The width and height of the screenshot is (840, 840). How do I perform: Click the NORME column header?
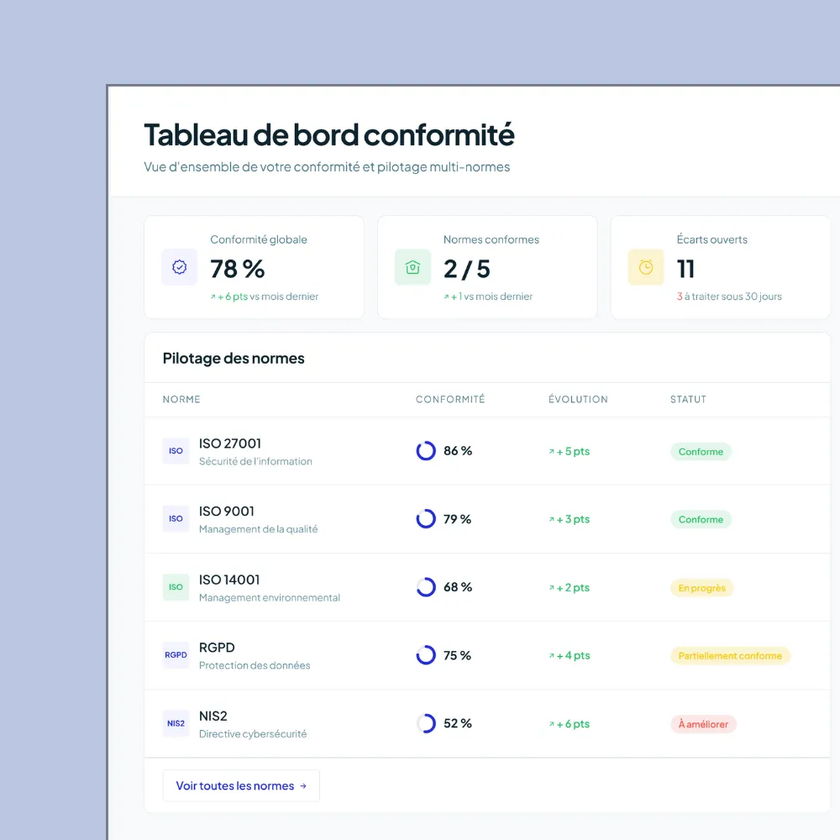[x=181, y=399]
